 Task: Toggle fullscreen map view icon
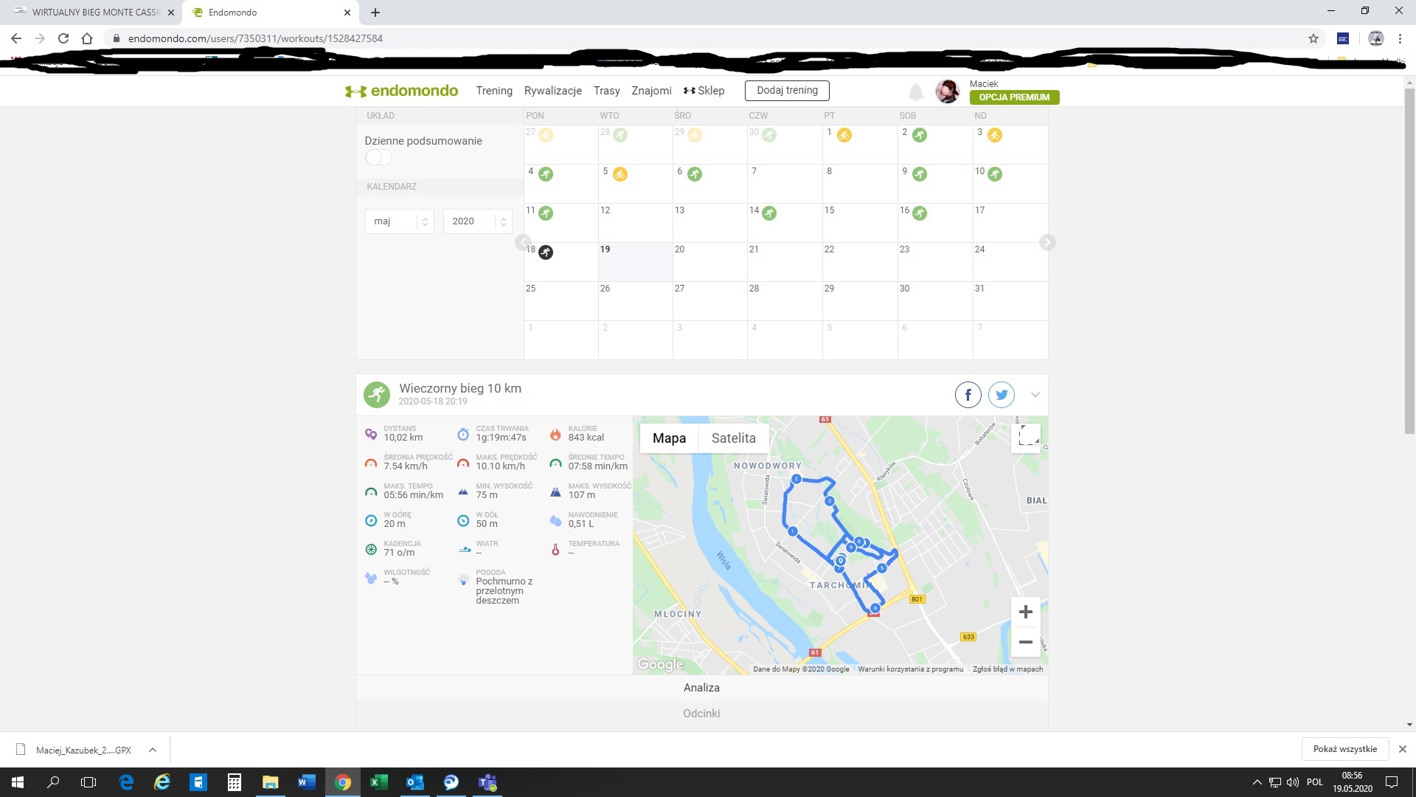pyautogui.click(x=1028, y=436)
